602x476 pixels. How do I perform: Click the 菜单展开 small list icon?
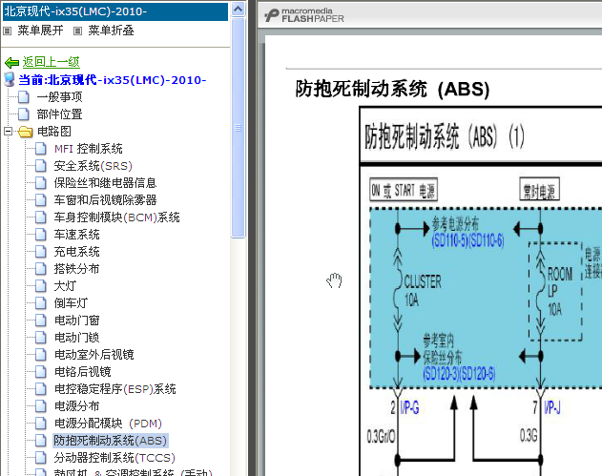tap(8, 31)
